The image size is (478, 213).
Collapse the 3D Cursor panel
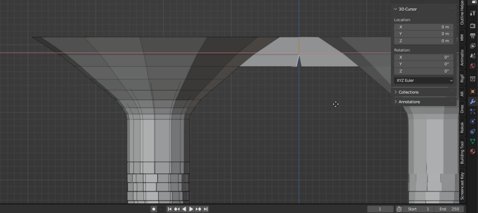pos(396,9)
